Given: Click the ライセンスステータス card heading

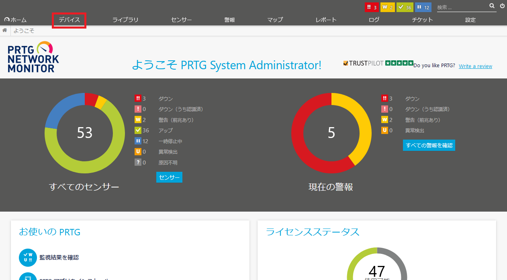Looking at the screenshot, I should 313,232.
